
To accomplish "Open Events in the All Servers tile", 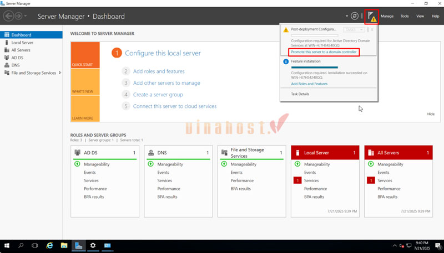I will 384,172.
